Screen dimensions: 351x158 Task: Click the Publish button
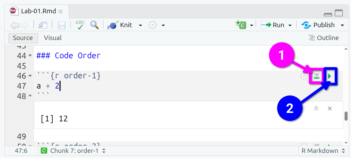click(319, 25)
